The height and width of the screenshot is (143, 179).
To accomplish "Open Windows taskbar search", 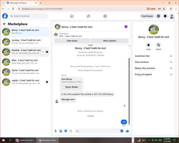I will point(10,140).
